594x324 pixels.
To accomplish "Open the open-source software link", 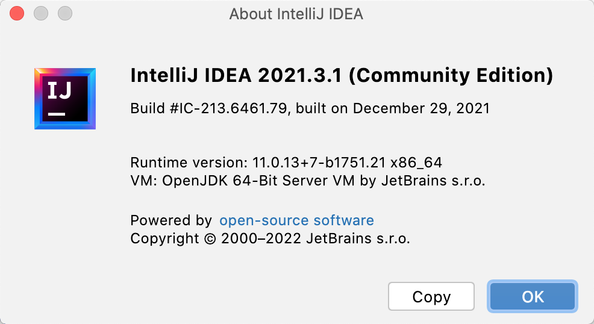I will point(296,220).
